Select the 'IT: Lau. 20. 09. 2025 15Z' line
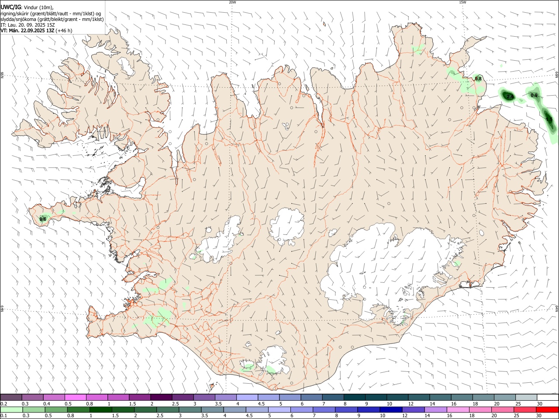 point(28,25)
